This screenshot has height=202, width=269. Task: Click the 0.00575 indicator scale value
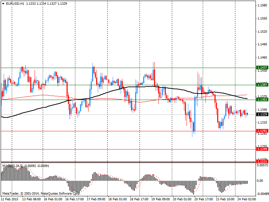(x=262, y=165)
